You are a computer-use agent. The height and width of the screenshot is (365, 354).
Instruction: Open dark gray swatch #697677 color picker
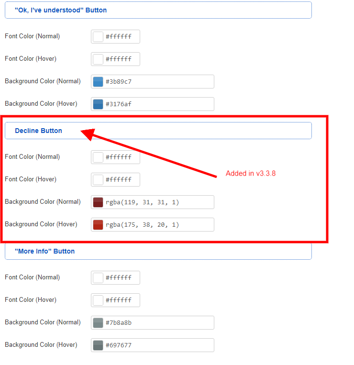coord(98,345)
